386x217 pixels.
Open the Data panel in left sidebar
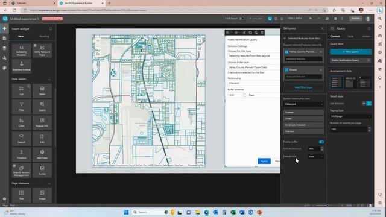[4, 48]
